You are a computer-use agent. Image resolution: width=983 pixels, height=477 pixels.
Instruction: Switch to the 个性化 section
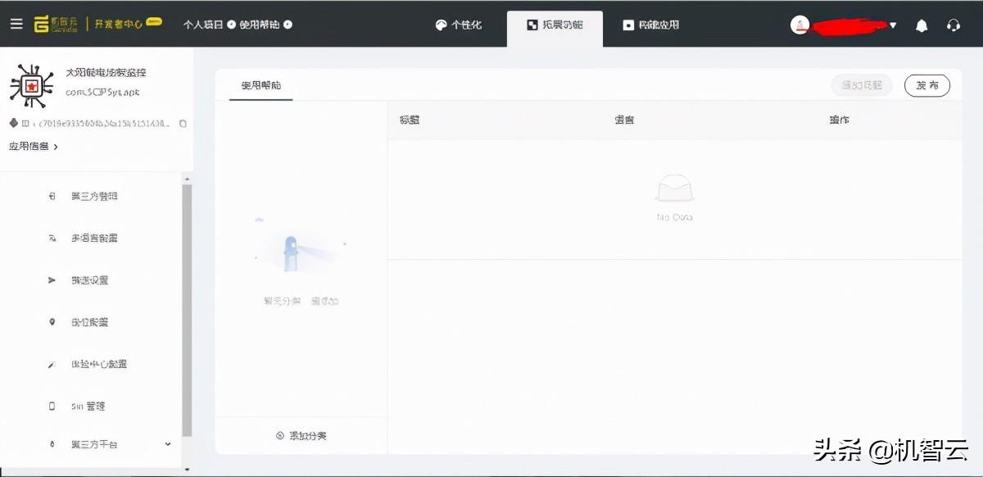459,25
